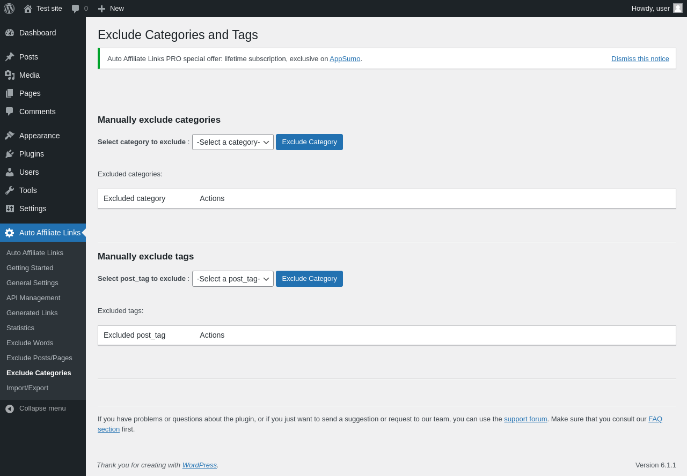The width and height of the screenshot is (687, 476).
Task: Open the Exclude Words submenu page
Action: (x=30, y=343)
